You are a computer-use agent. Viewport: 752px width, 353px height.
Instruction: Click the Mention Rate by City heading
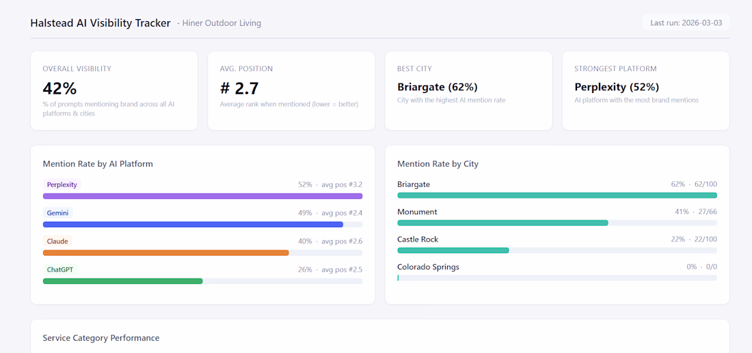[x=438, y=164]
